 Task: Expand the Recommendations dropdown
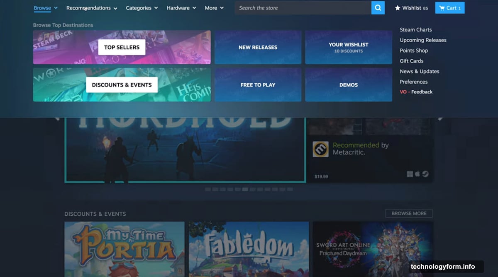point(92,8)
